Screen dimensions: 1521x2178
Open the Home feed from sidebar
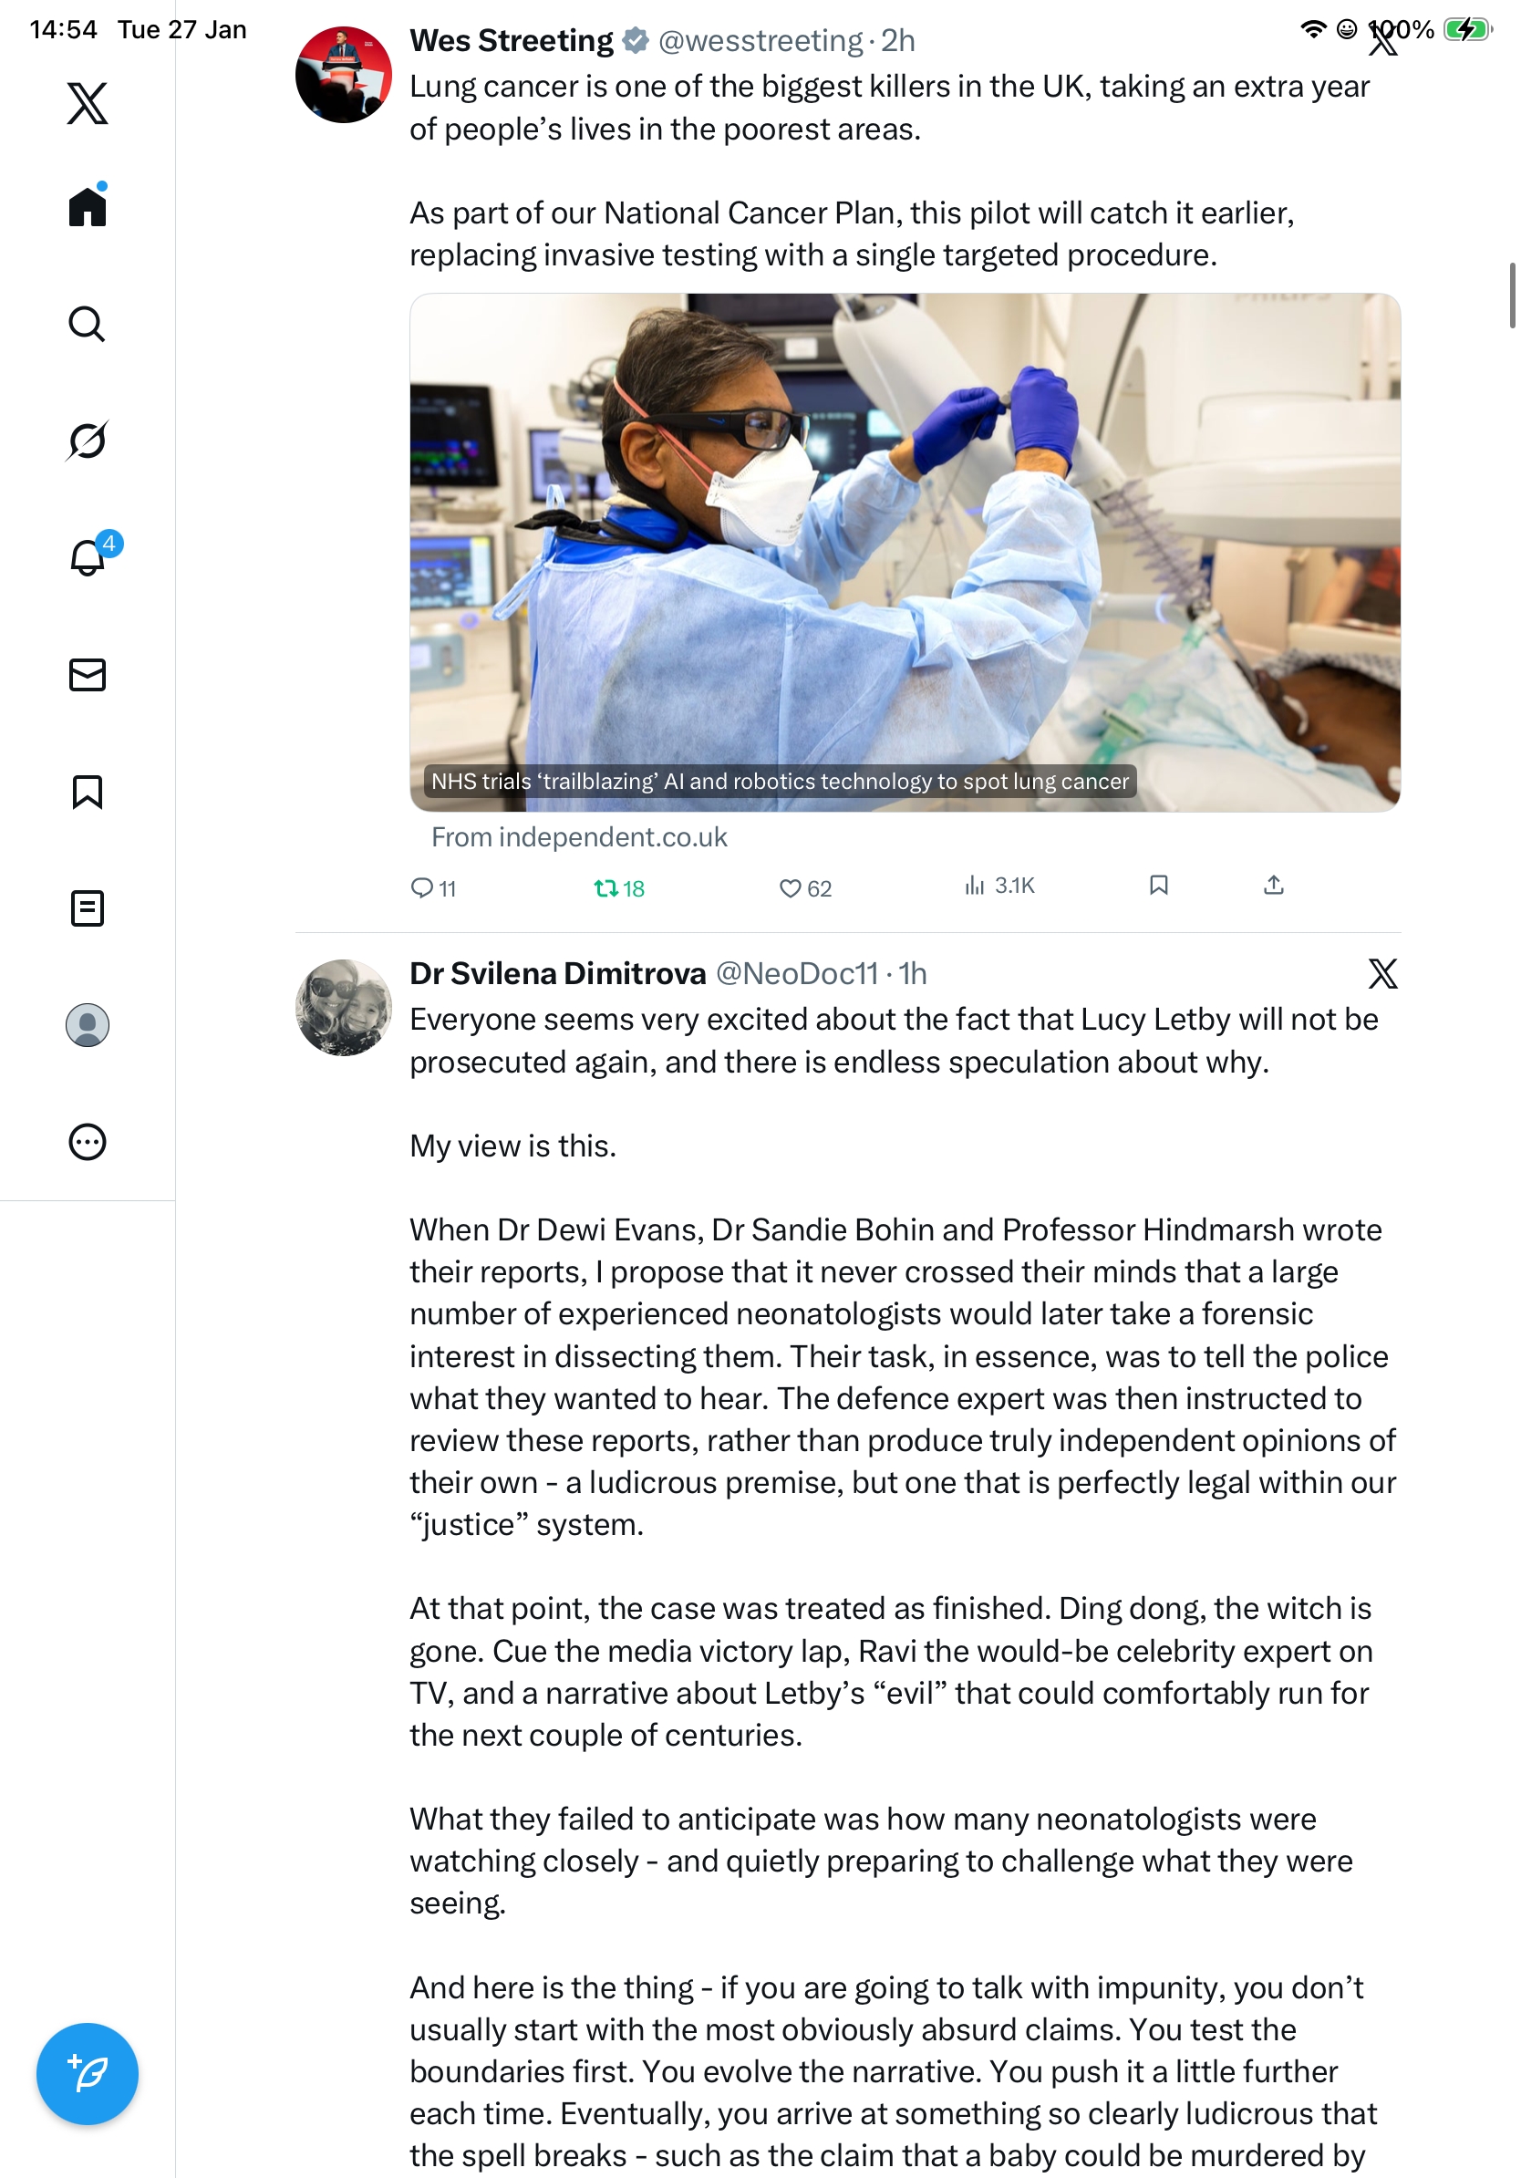click(x=88, y=206)
